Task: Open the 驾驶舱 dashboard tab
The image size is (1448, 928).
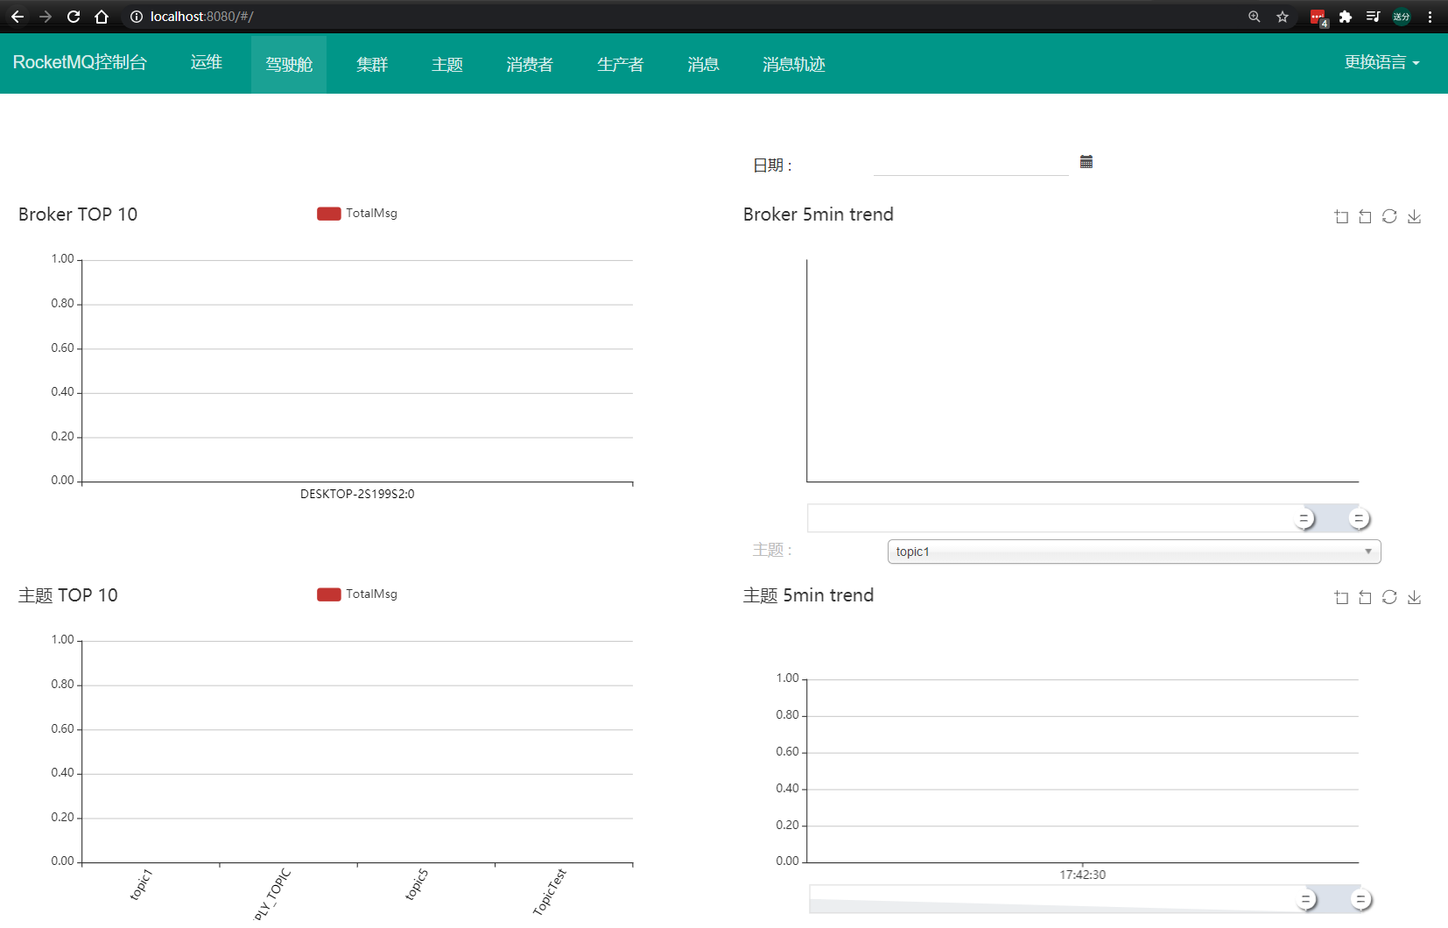Action: tap(289, 64)
